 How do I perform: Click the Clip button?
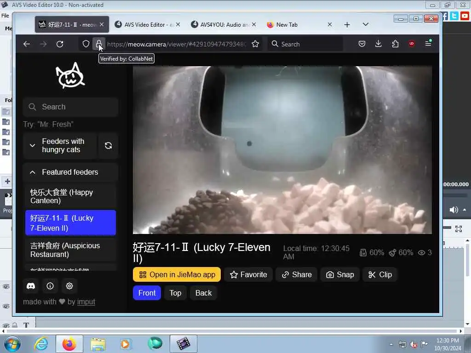[x=380, y=275]
